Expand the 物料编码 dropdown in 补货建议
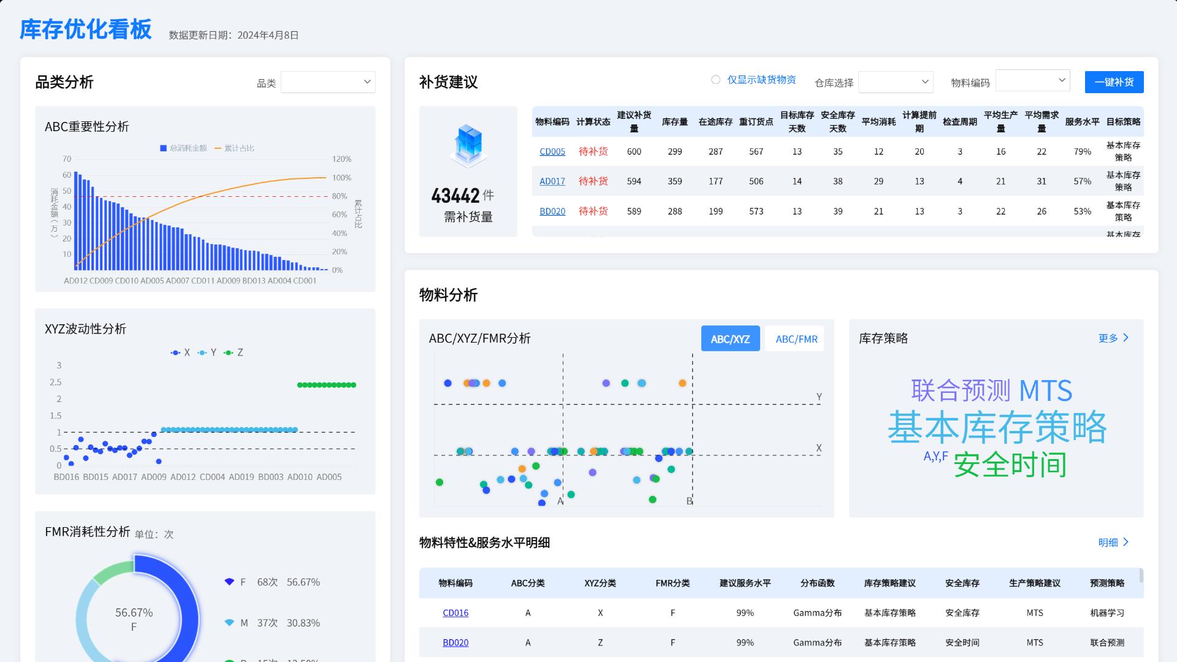Image resolution: width=1177 pixels, height=662 pixels. click(1033, 80)
